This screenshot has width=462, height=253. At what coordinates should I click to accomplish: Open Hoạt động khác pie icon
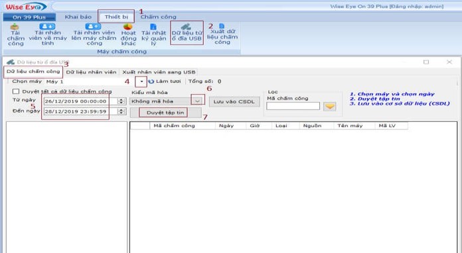click(128, 26)
